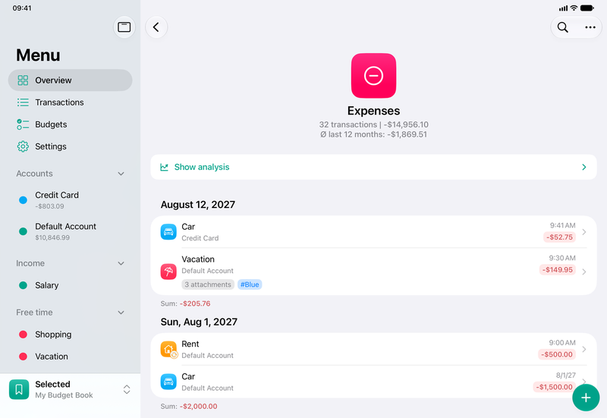Click the 9:41 AM transaction time

tap(562, 225)
